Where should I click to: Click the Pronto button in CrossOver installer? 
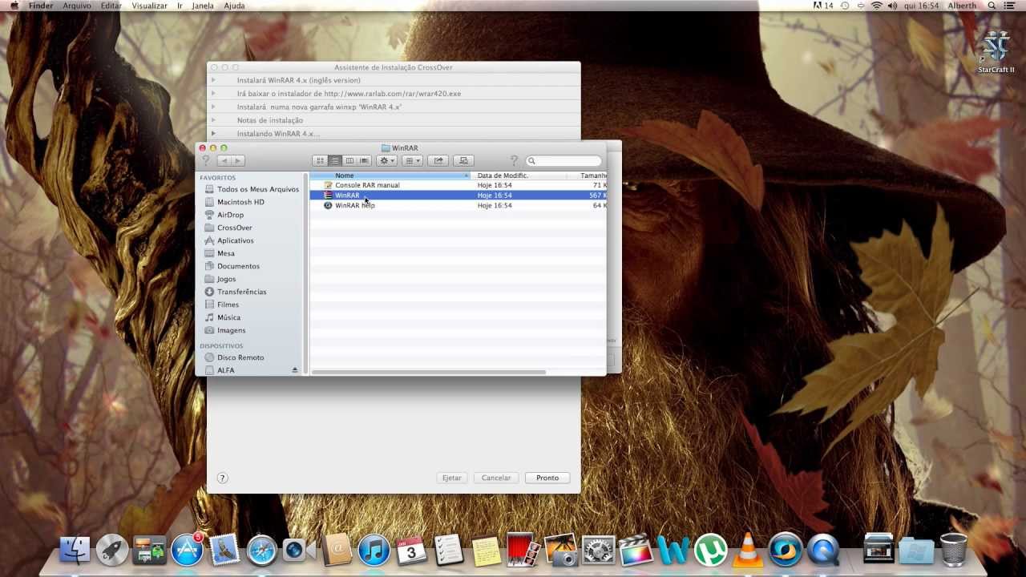click(x=547, y=478)
